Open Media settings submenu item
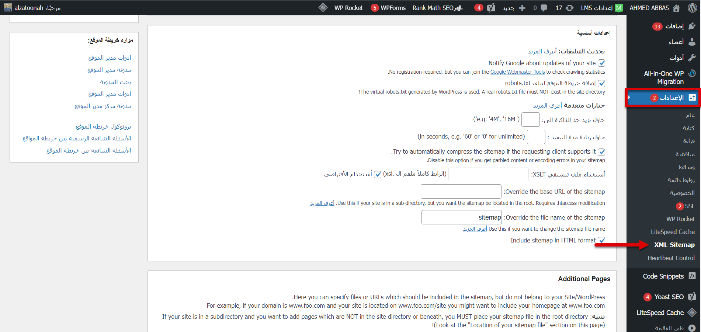 pyautogui.click(x=687, y=167)
